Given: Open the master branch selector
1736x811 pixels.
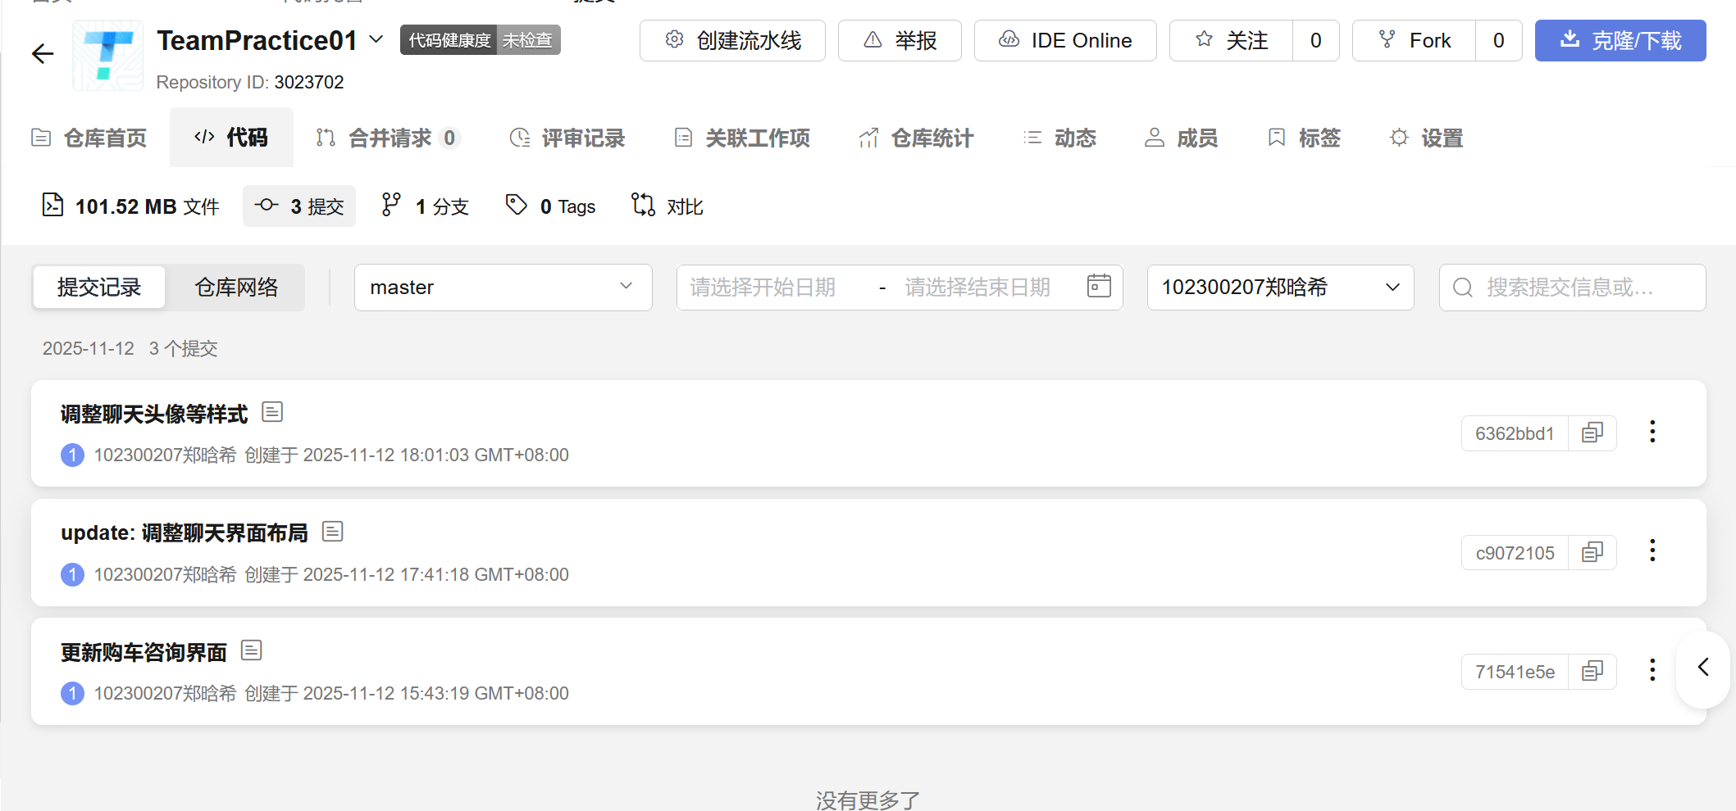Looking at the screenshot, I should (502, 287).
